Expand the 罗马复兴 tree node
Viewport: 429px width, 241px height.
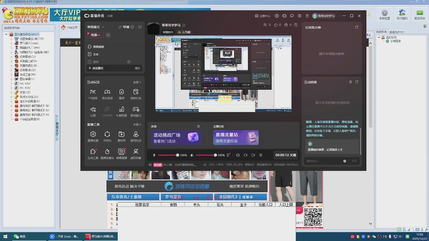pyautogui.click(x=11, y=43)
